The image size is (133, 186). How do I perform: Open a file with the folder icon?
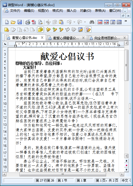tap(13, 22)
